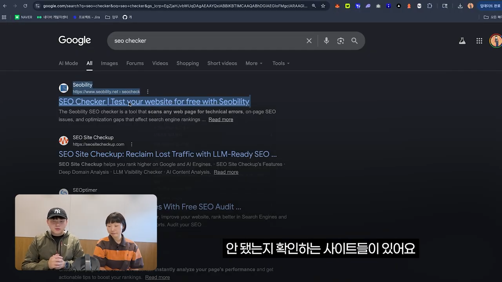Click the 'https://seositecheckup.com' URL text
The width and height of the screenshot is (502, 282).
pos(98,144)
